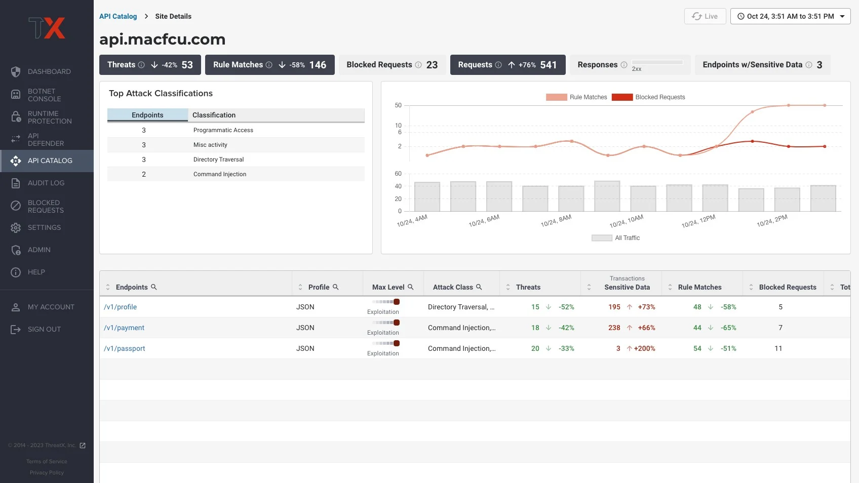Click /v1/profile Exploitation level indicator
Screen dimensions: 859x483
386,302
